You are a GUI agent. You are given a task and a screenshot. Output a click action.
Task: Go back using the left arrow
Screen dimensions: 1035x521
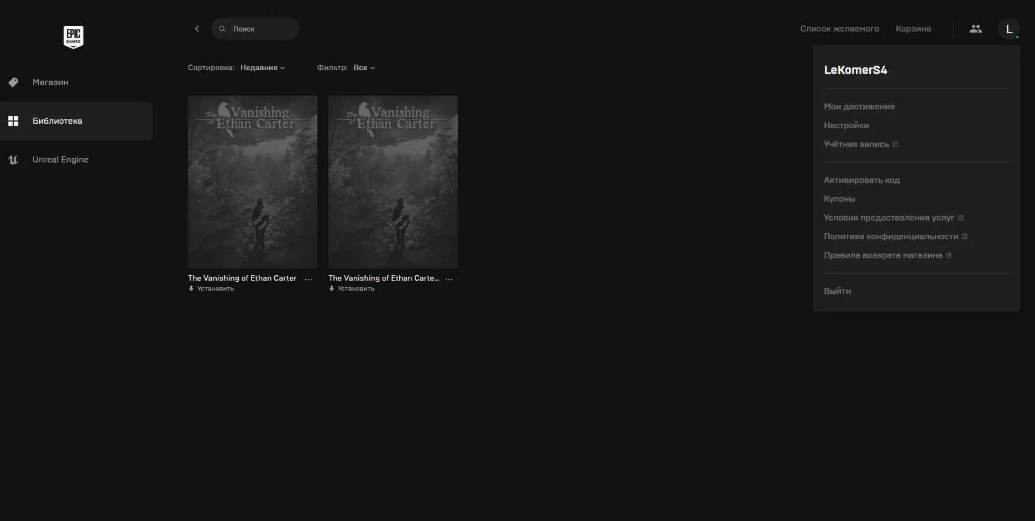(x=197, y=29)
